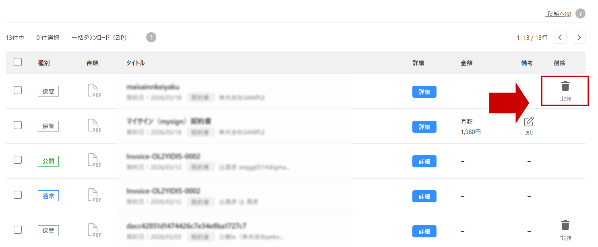Viewport: 598px width, 247px height.
Task: Click the 一括ダウンロード（ZIP） option
Action: pos(99,37)
